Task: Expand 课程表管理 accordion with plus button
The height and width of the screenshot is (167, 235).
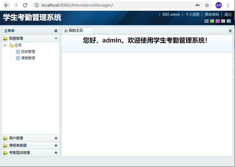Action: coord(56,145)
